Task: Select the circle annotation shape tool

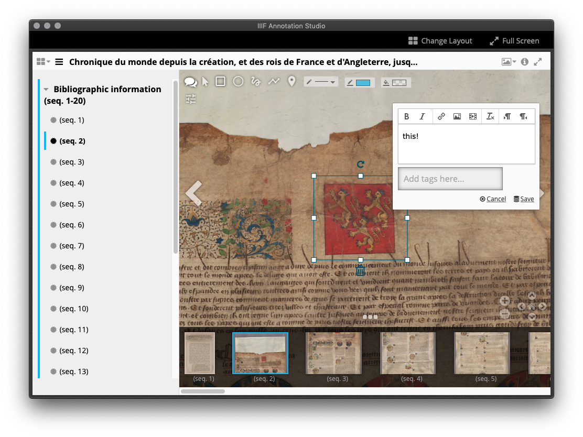Action: pyautogui.click(x=238, y=81)
